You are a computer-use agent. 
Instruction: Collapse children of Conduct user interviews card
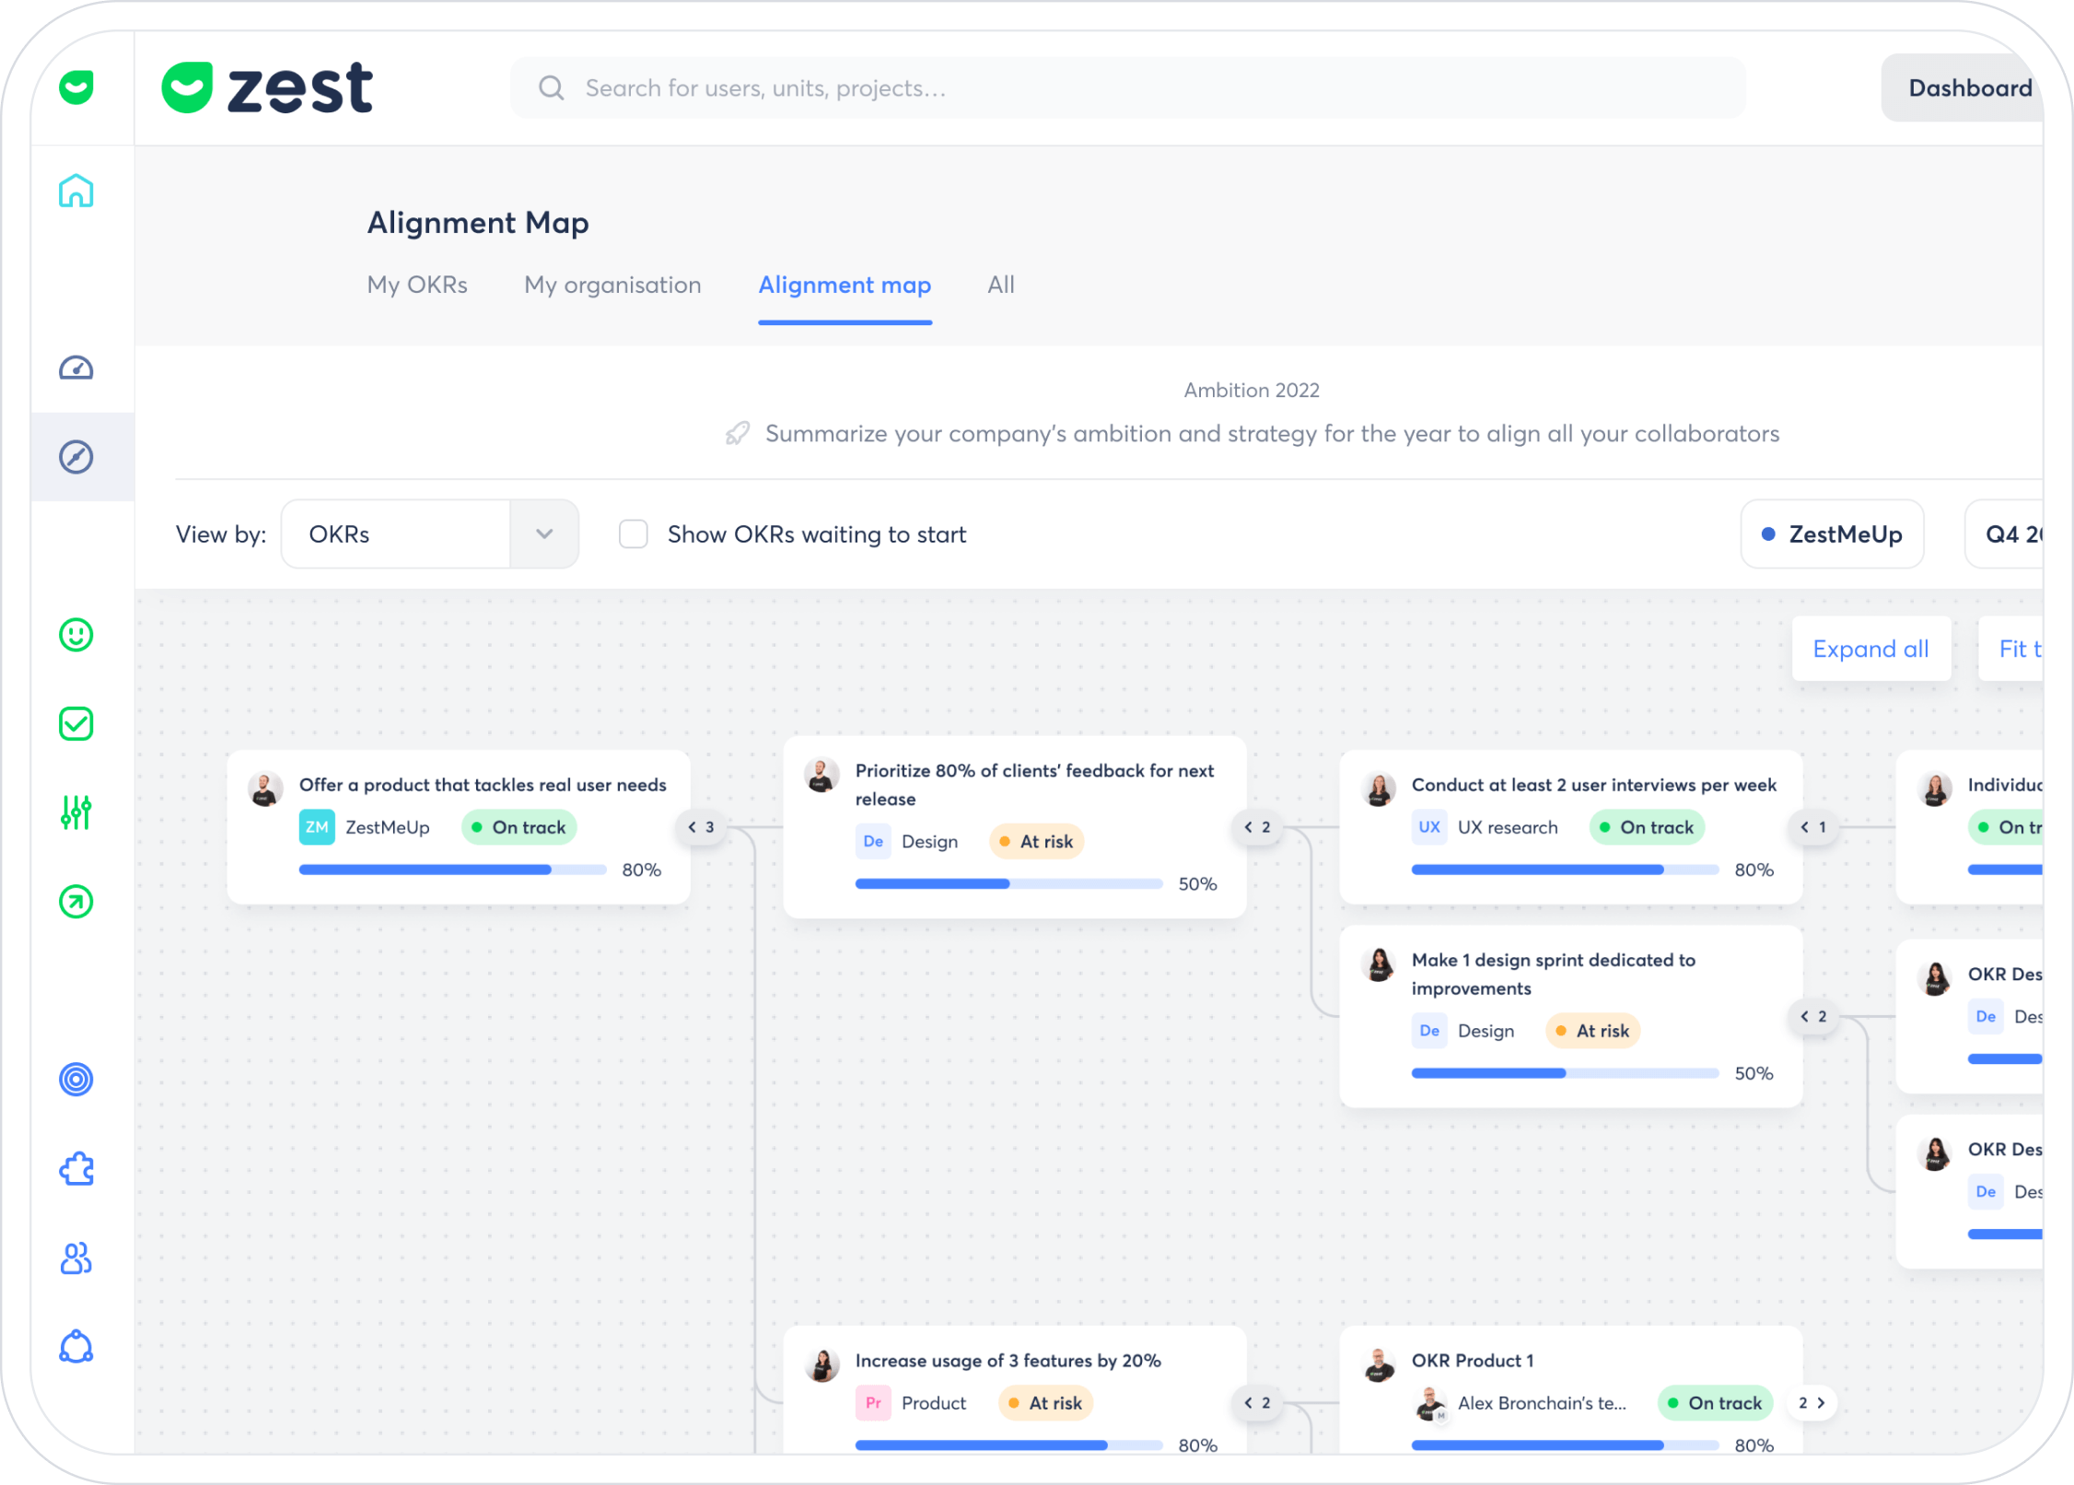1813,827
